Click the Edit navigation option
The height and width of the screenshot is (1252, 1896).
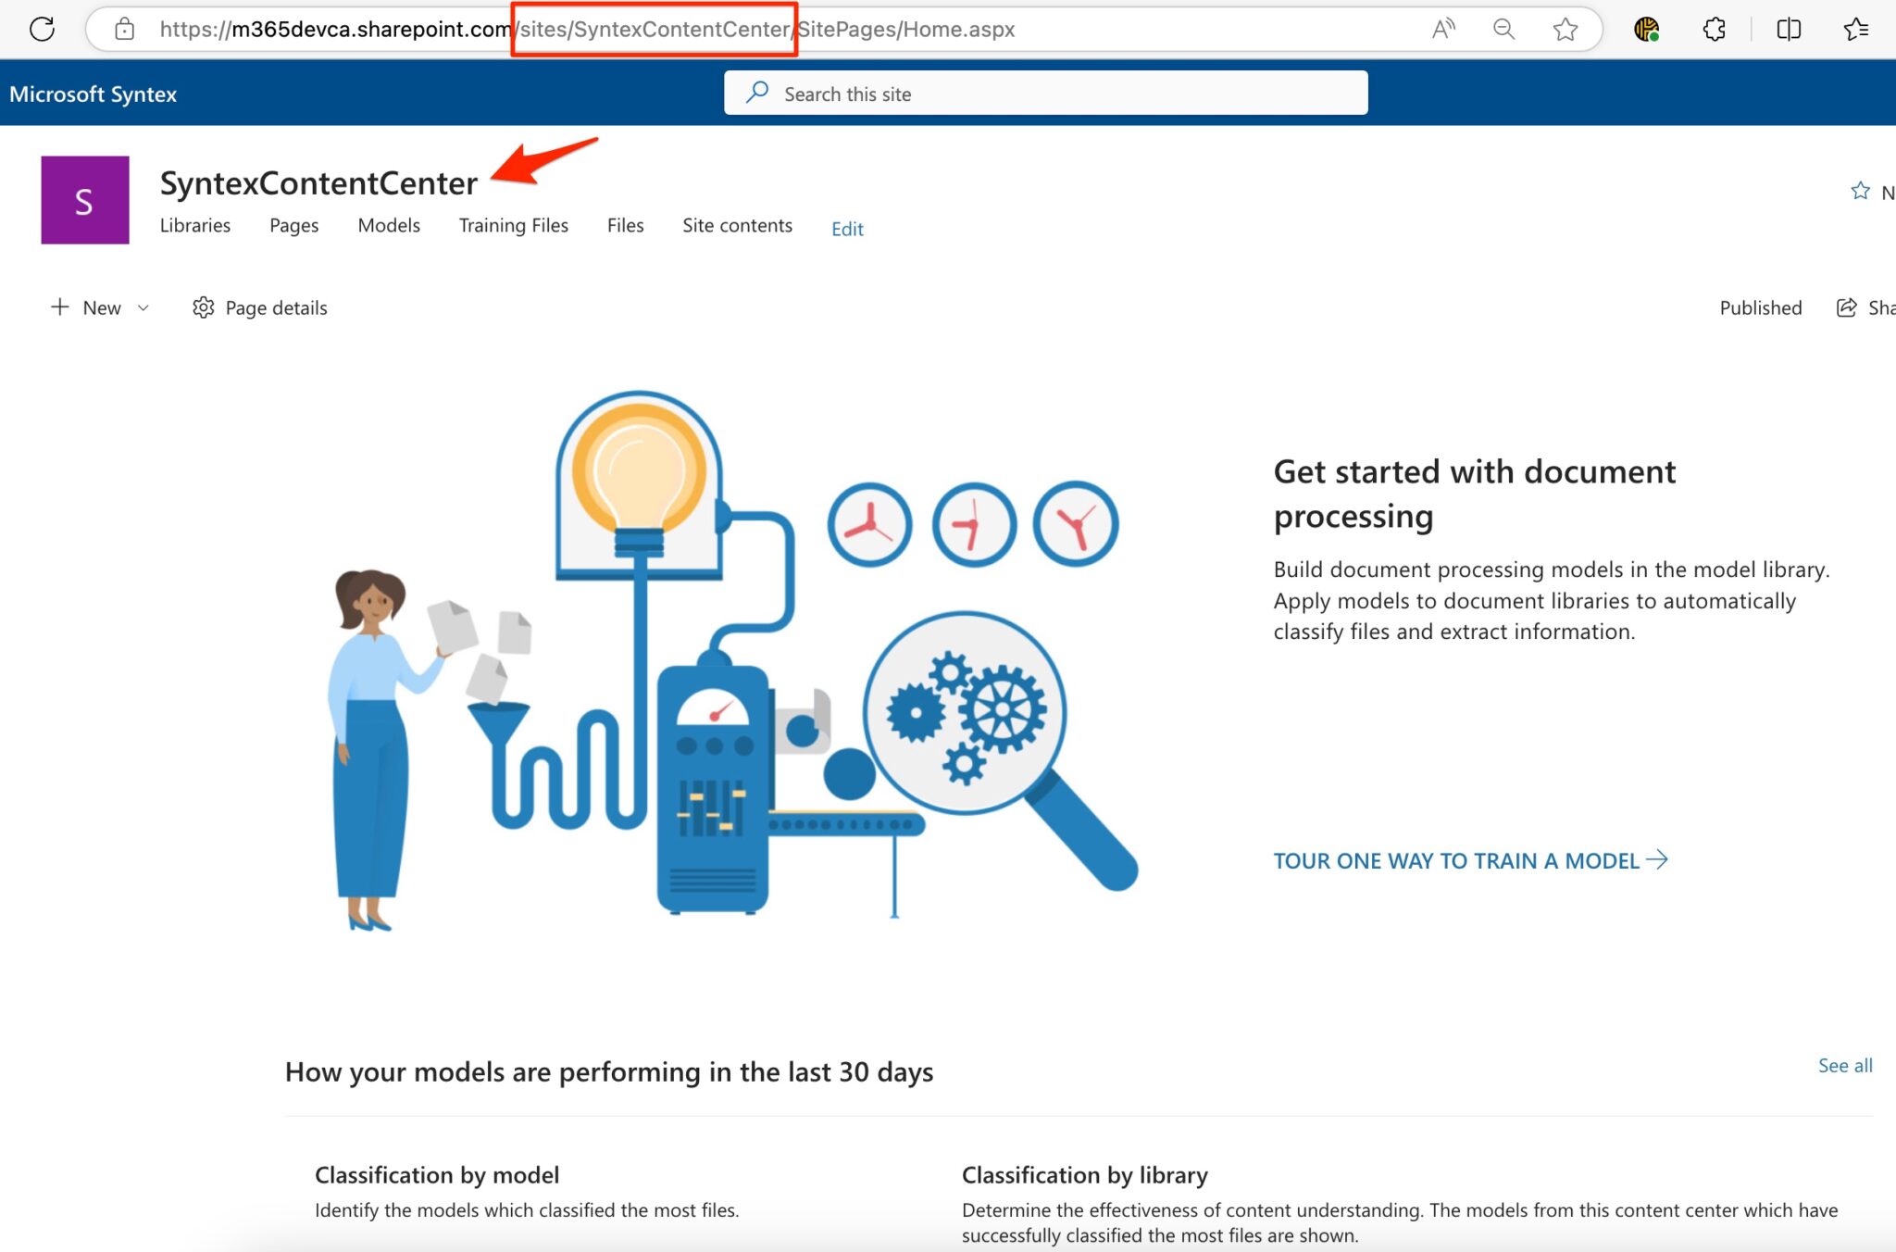coord(846,229)
